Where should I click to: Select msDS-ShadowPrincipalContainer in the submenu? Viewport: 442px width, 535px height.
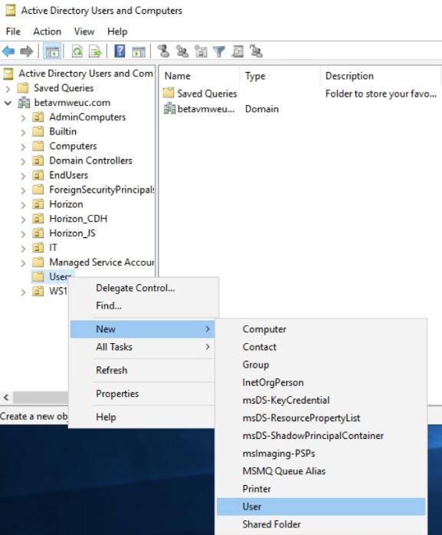coord(321,436)
